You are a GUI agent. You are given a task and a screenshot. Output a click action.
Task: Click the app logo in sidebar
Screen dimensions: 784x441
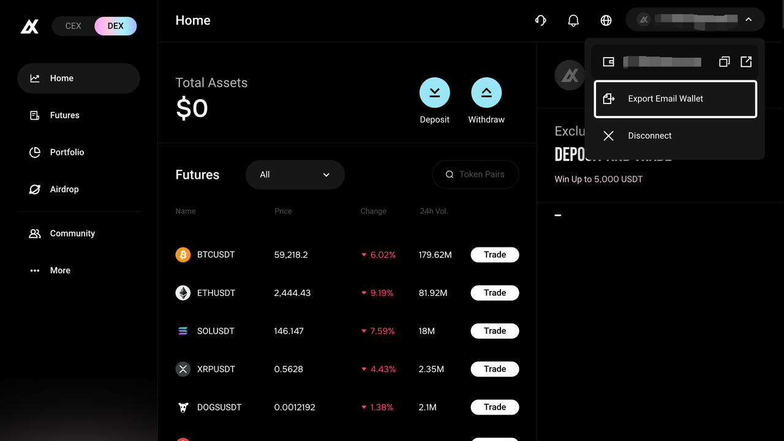29,26
